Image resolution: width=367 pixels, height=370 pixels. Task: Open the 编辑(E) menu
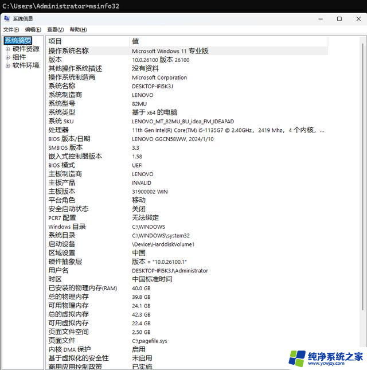pyautogui.click(x=33, y=29)
